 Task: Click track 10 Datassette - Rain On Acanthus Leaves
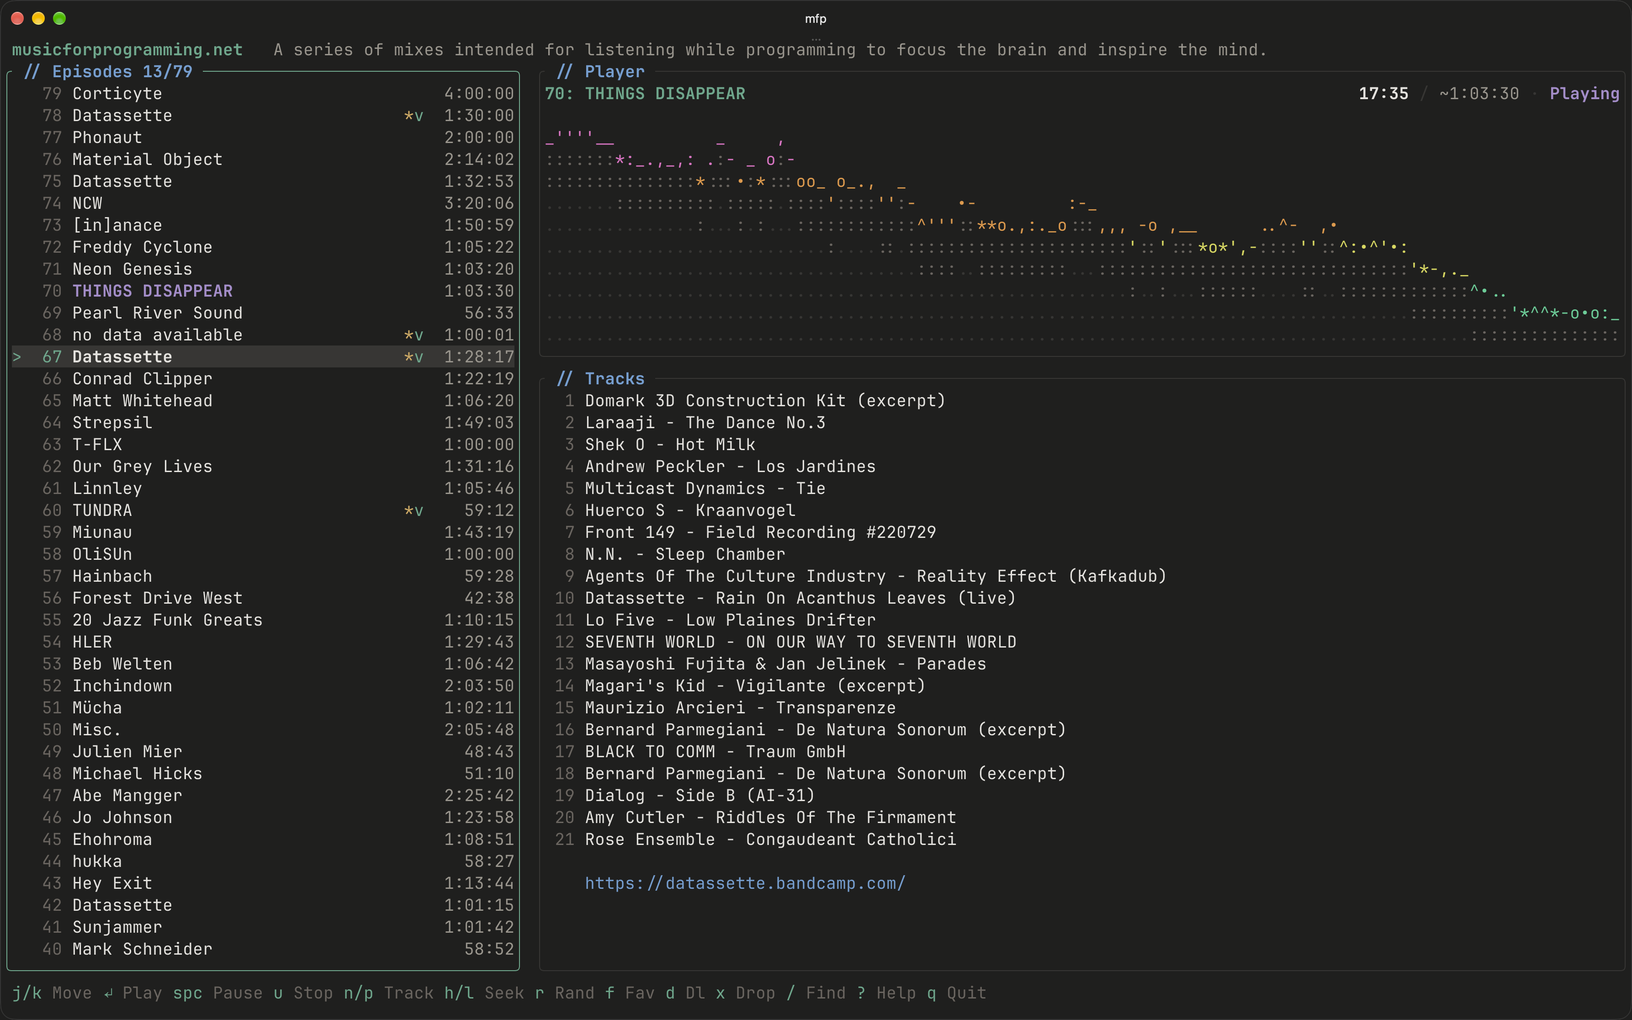coord(785,598)
